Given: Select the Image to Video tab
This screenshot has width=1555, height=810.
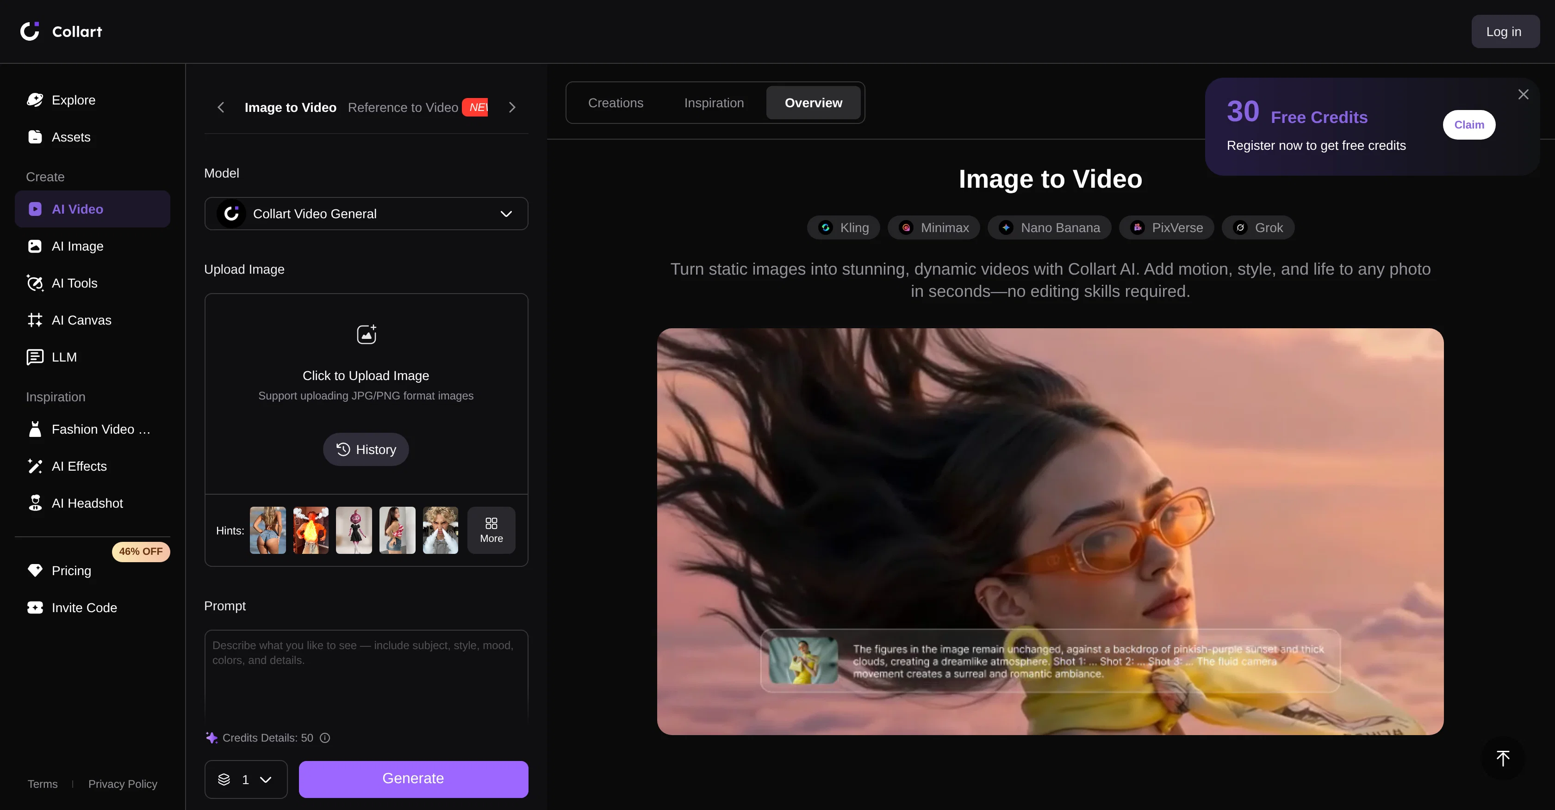Looking at the screenshot, I should (290, 107).
